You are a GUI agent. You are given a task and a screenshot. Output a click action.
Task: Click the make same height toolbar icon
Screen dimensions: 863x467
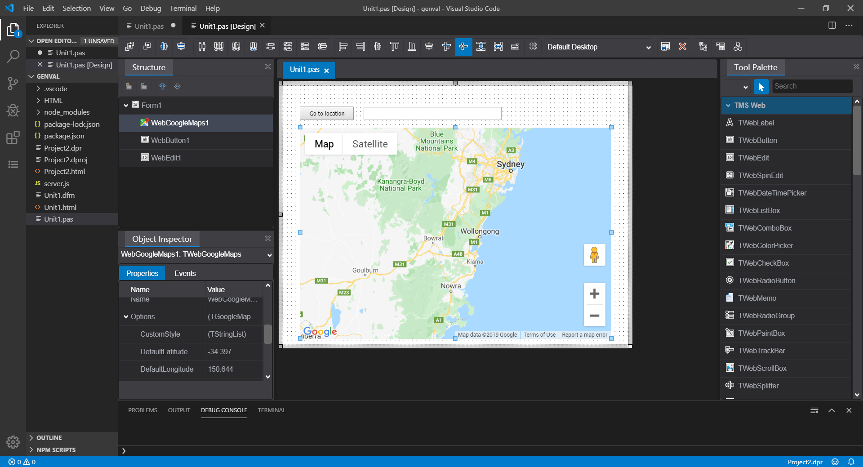tap(481, 46)
